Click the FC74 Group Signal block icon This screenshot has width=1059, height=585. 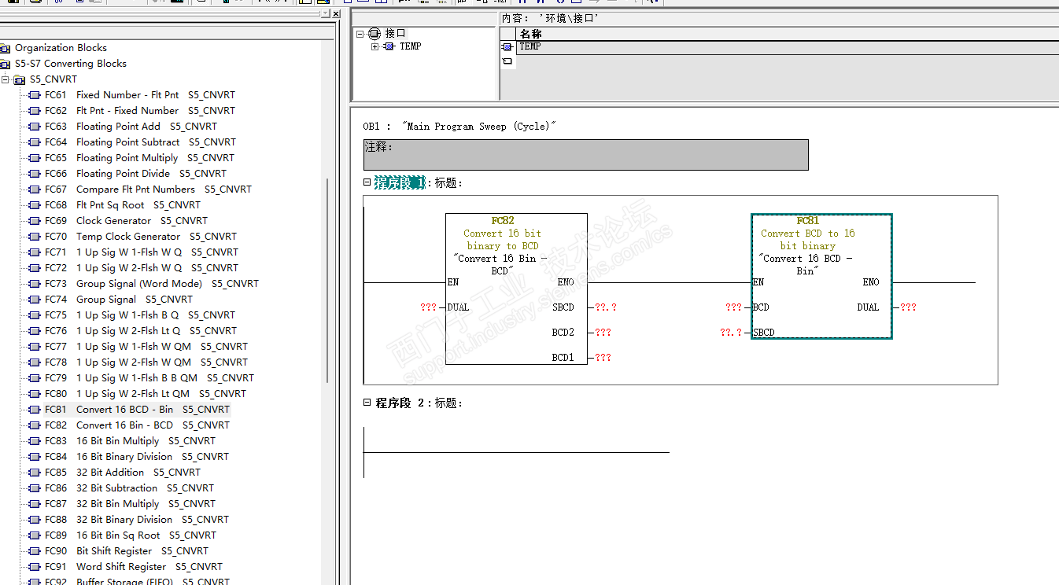pyautogui.click(x=34, y=300)
